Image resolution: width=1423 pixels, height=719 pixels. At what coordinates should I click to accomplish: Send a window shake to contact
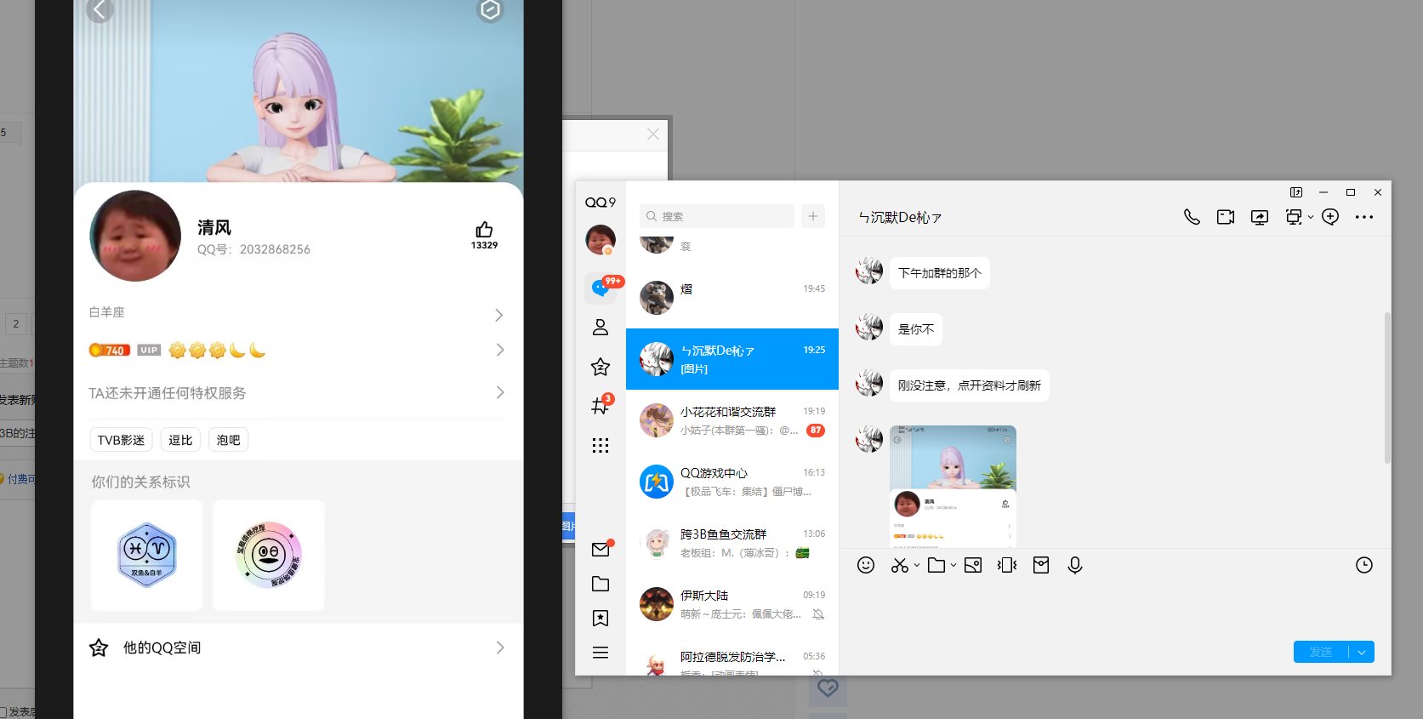point(1007,565)
